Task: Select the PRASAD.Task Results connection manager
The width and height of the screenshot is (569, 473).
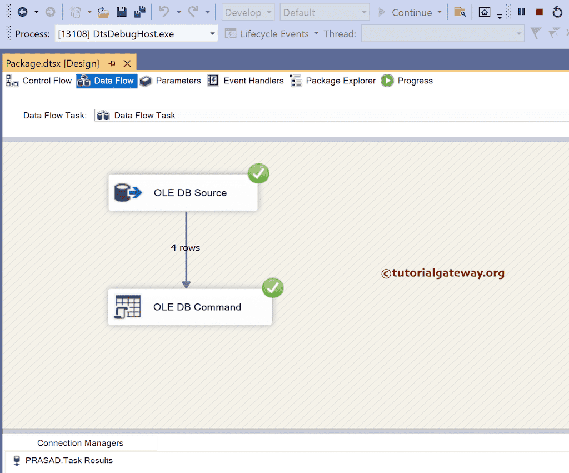Action: pyautogui.click(x=69, y=460)
